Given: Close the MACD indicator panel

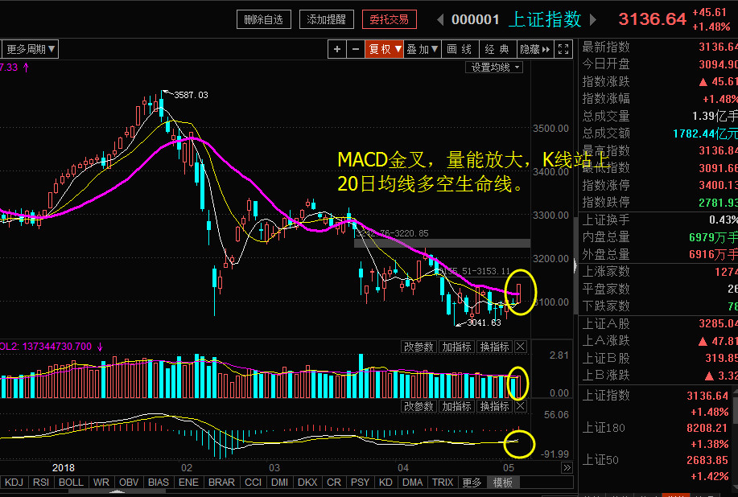Looking at the screenshot, I should (x=521, y=406).
